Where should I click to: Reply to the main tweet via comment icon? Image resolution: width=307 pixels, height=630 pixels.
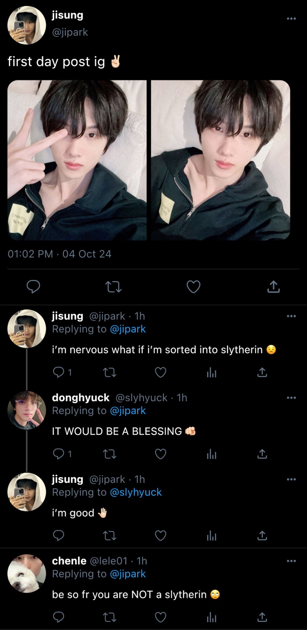33,287
